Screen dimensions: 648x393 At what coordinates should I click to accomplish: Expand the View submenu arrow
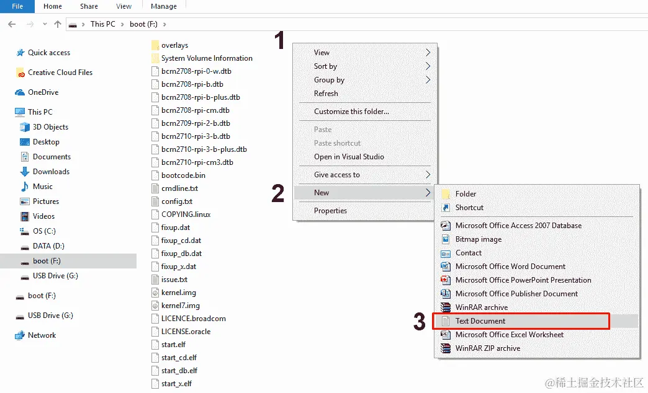428,53
